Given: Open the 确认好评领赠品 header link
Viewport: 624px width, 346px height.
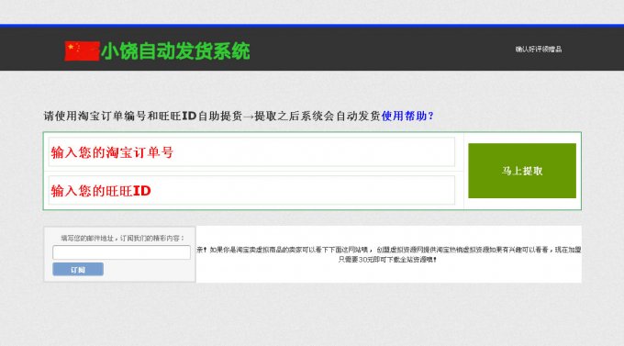Looking at the screenshot, I should [x=539, y=49].
